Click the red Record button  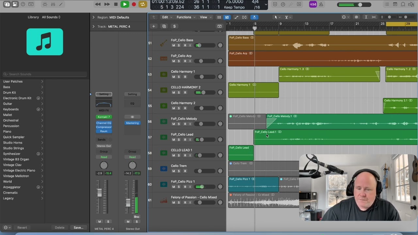click(x=134, y=4)
